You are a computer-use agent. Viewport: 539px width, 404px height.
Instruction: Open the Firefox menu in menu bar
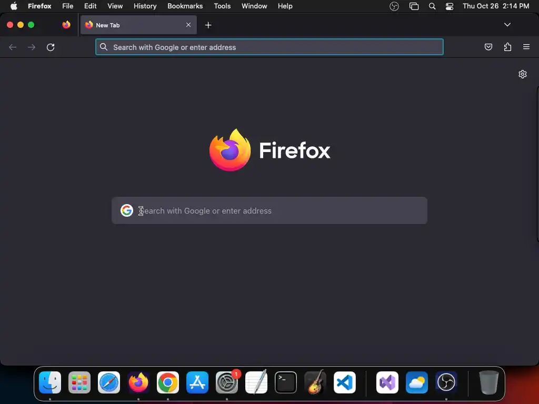39,6
